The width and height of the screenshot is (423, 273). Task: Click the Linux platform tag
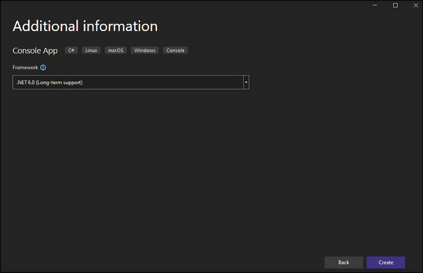[91, 50]
